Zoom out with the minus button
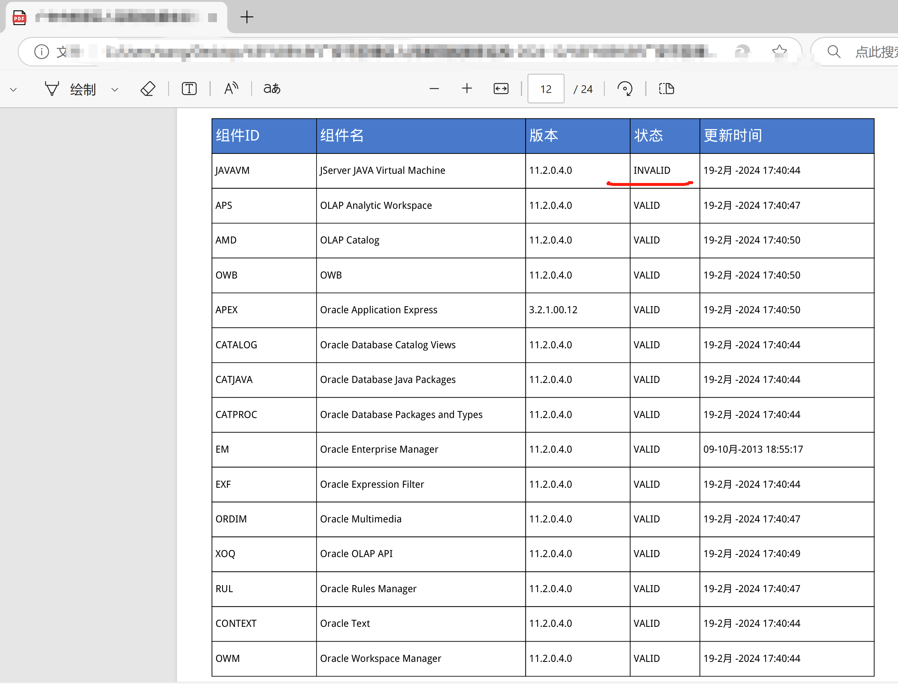This screenshot has width=898, height=684. pos(434,89)
